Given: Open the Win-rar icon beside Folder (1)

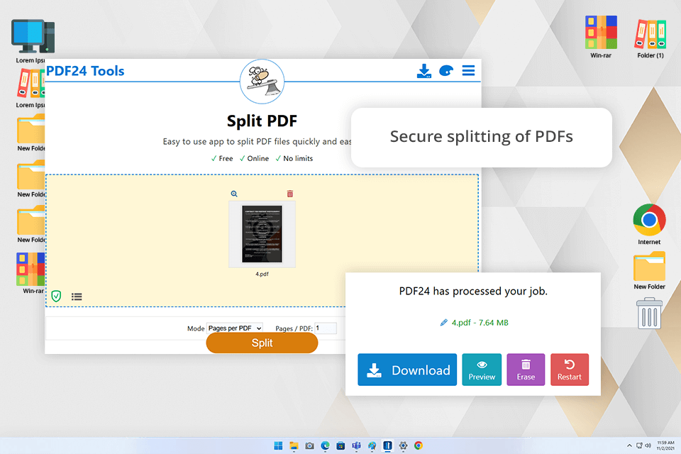Looking at the screenshot, I should click(601, 33).
